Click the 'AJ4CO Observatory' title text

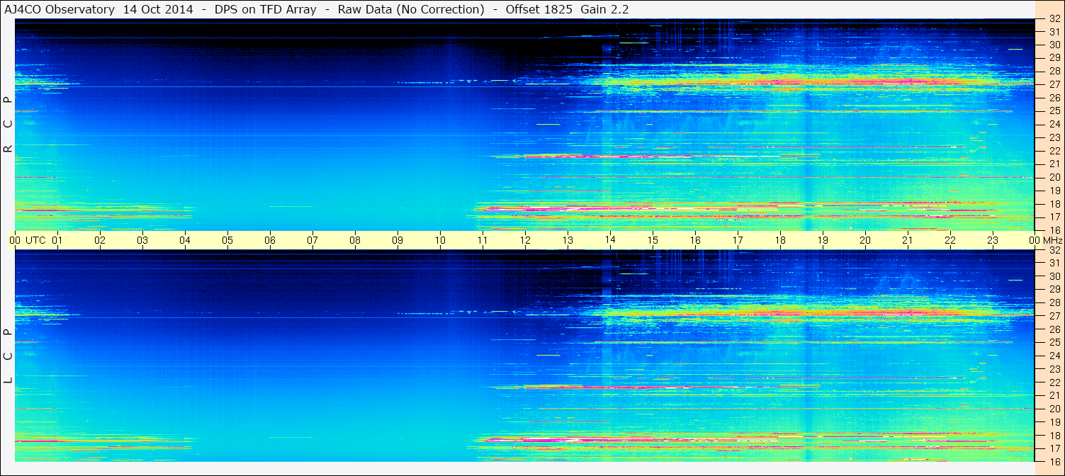pyautogui.click(x=60, y=9)
